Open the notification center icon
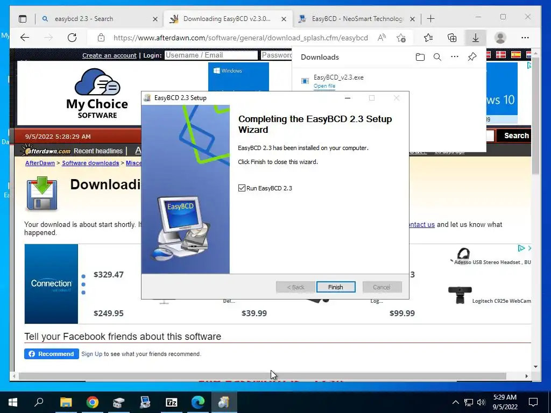Image resolution: width=551 pixels, height=413 pixels. tap(533, 402)
